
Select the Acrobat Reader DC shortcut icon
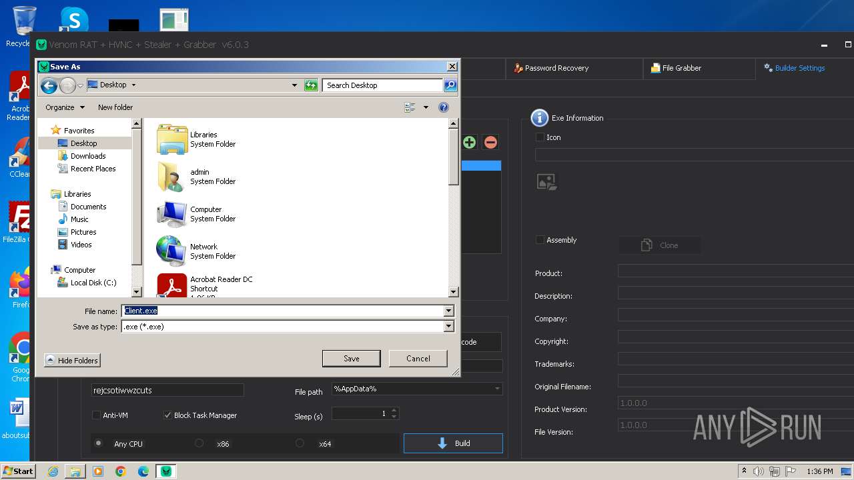click(x=172, y=285)
